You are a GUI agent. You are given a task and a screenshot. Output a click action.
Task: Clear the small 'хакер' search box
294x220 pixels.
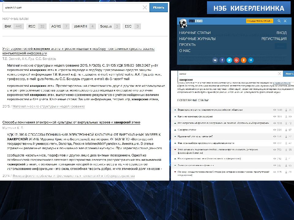click(279, 74)
